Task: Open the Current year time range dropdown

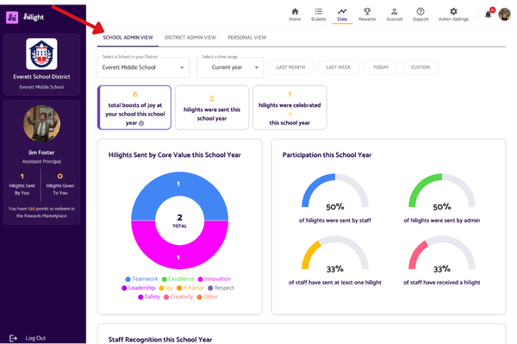Action: tap(230, 67)
